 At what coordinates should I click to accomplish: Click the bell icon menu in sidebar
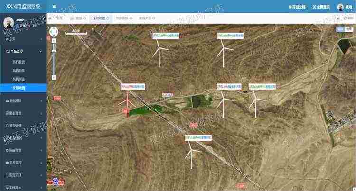tap(14, 126)
